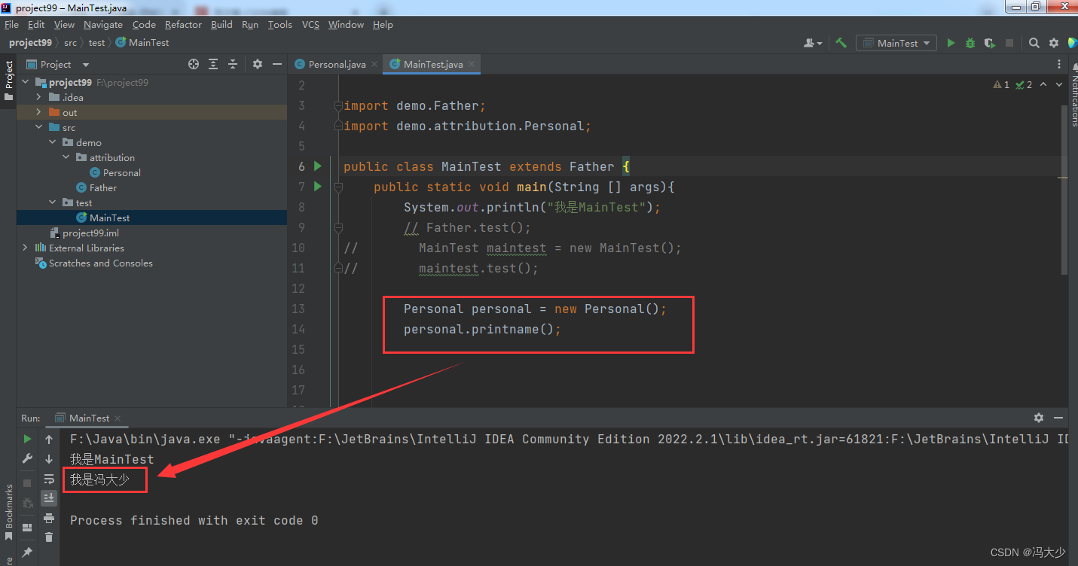1078x566 pixels.
Task: Click the project99 breadcrumb
Action: point(30,43)
